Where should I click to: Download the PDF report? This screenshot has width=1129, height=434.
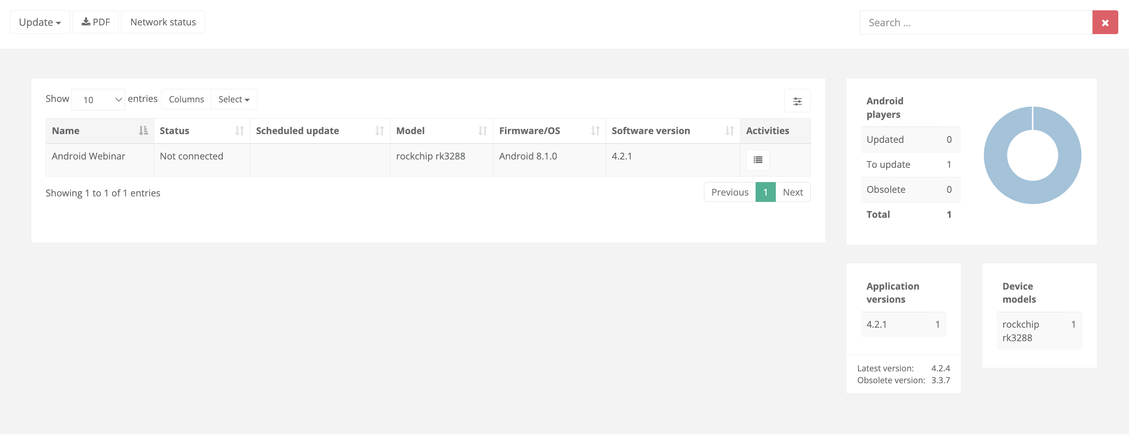point(96,22)
